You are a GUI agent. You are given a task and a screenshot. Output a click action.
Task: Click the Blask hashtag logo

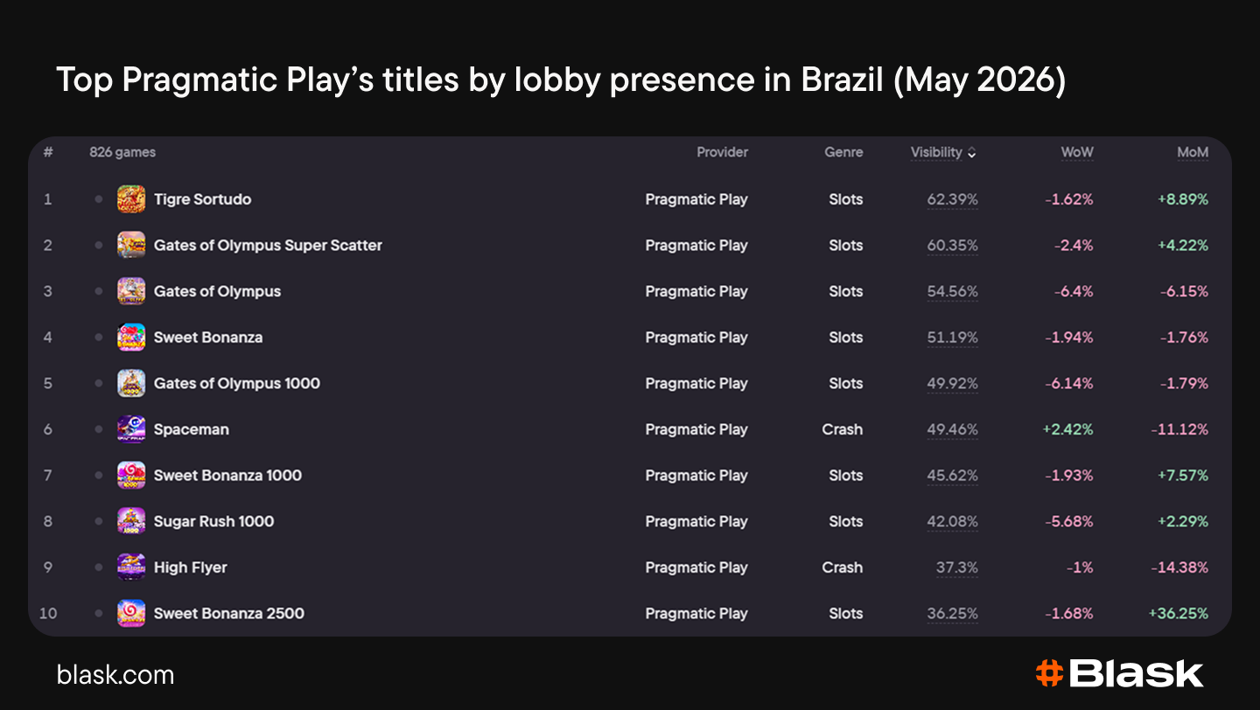(1049, 673)
